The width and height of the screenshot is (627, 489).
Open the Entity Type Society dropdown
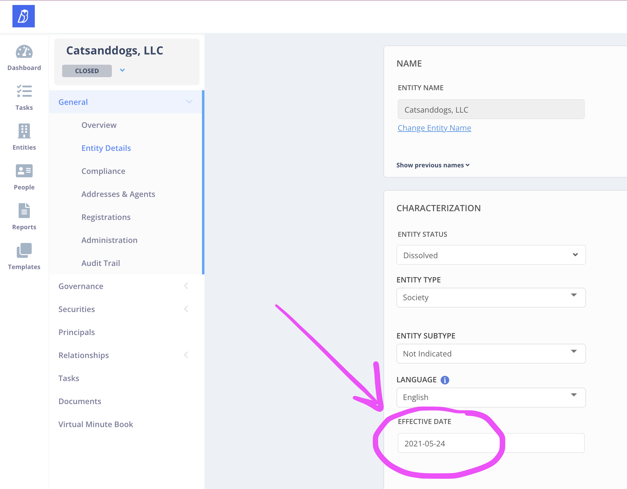click(491, 298)
